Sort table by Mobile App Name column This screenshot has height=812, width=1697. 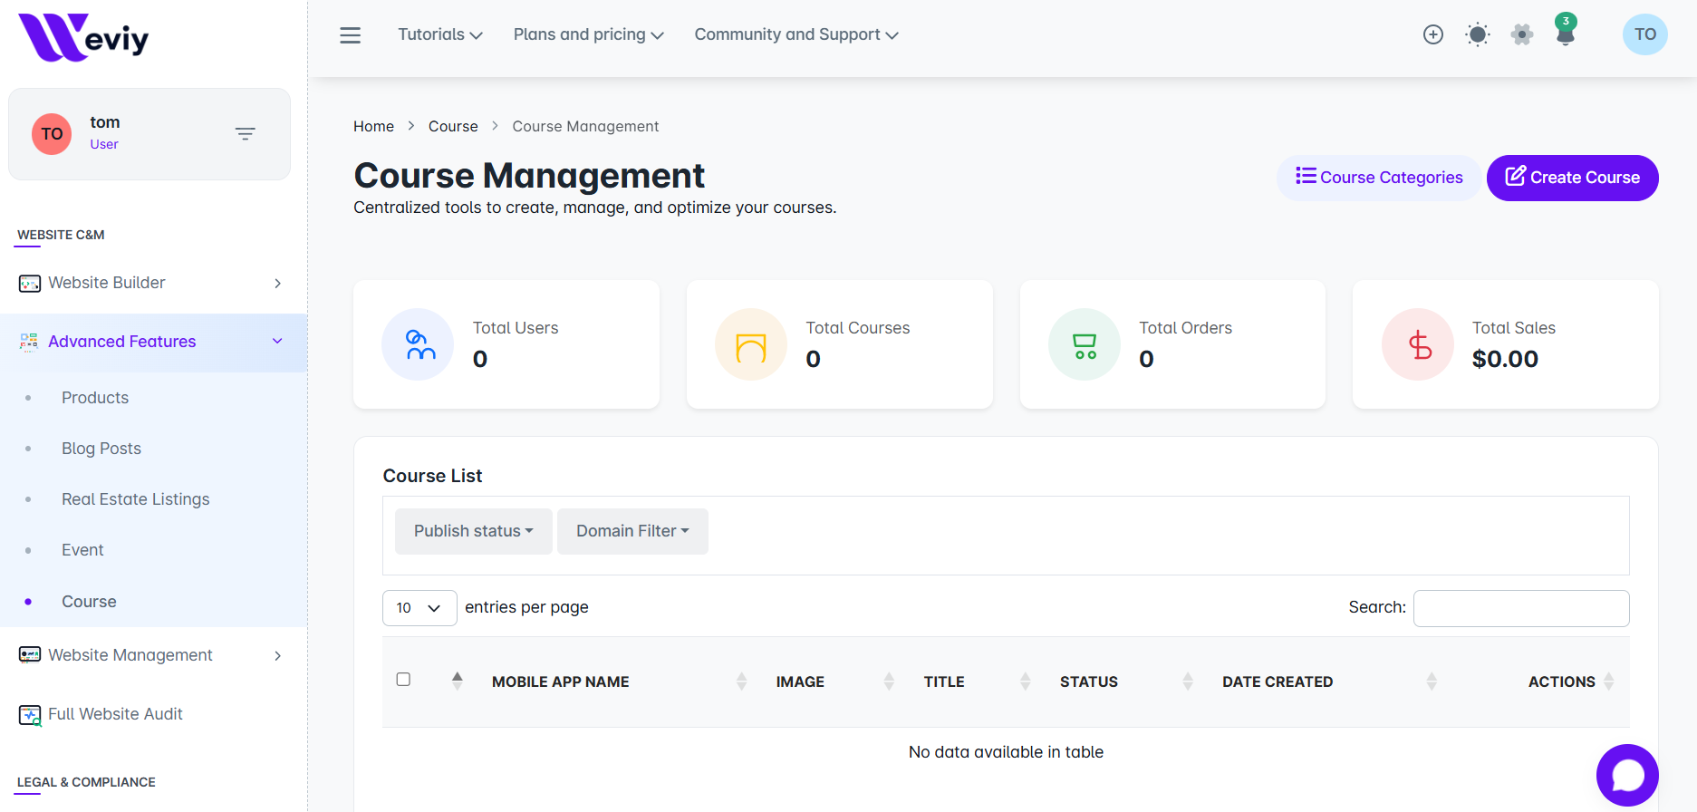(x=560, y=681)
